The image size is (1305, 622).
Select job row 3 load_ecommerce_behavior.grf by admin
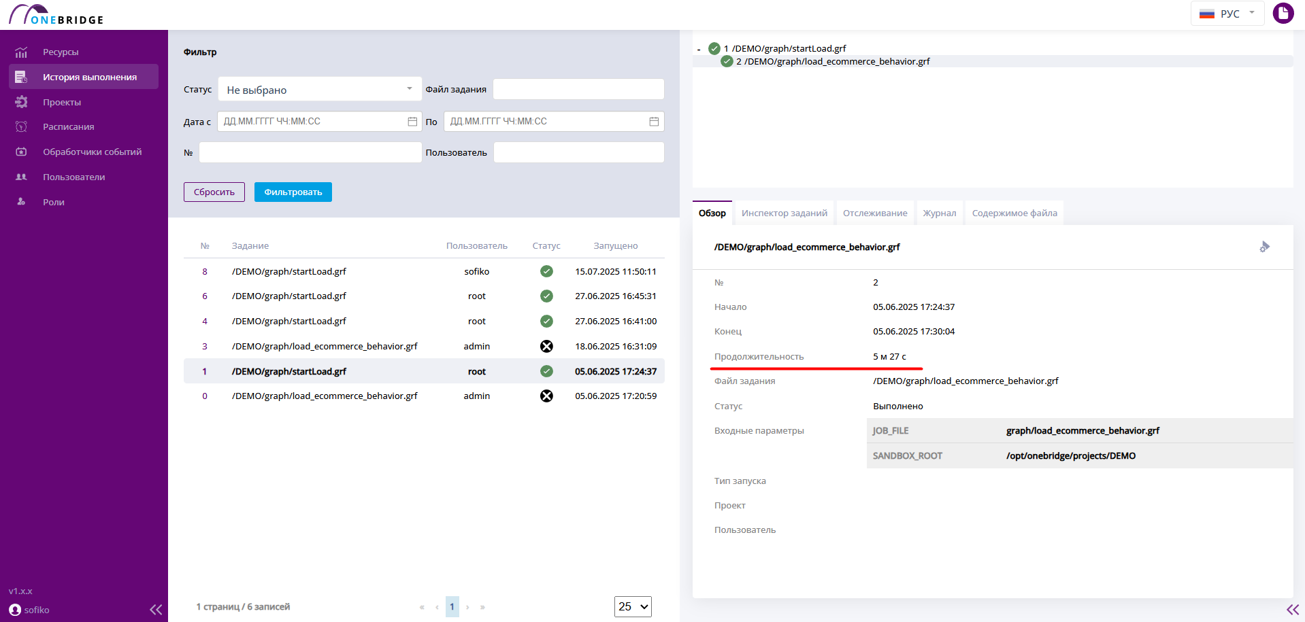424,346
